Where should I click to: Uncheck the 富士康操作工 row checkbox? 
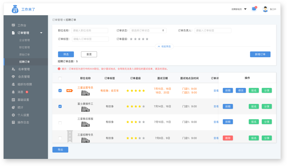click(60, 106)
